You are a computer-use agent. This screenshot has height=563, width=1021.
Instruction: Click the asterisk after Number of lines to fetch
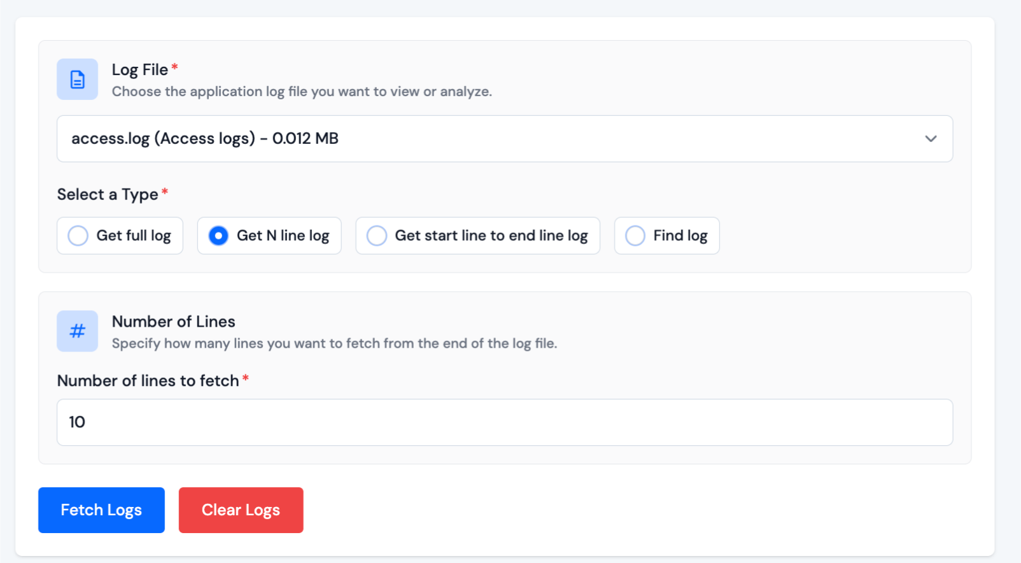click(x=246, y=378)
